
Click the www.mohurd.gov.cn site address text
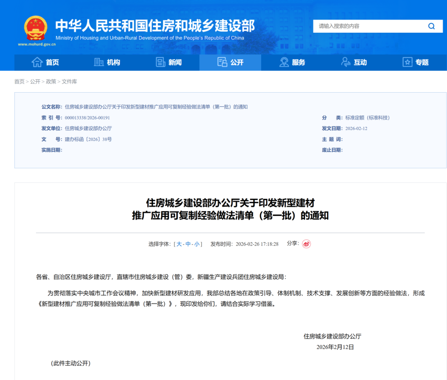pyautogui.click(x=37, y=44)
